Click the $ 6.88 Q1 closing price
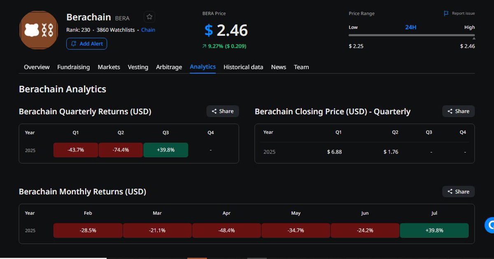494x259 pixels. click(334, 152)
